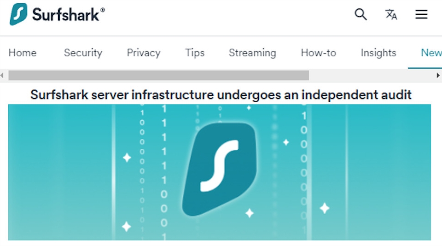Viewport: 442px width, 246px height.
Task: Navigate to the Streaming tab
Action: tap(252, 53)
